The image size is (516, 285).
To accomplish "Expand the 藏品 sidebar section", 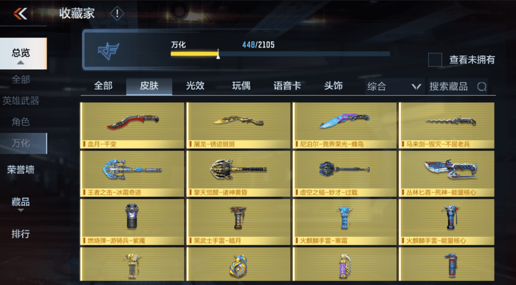I will coord(21,203).
